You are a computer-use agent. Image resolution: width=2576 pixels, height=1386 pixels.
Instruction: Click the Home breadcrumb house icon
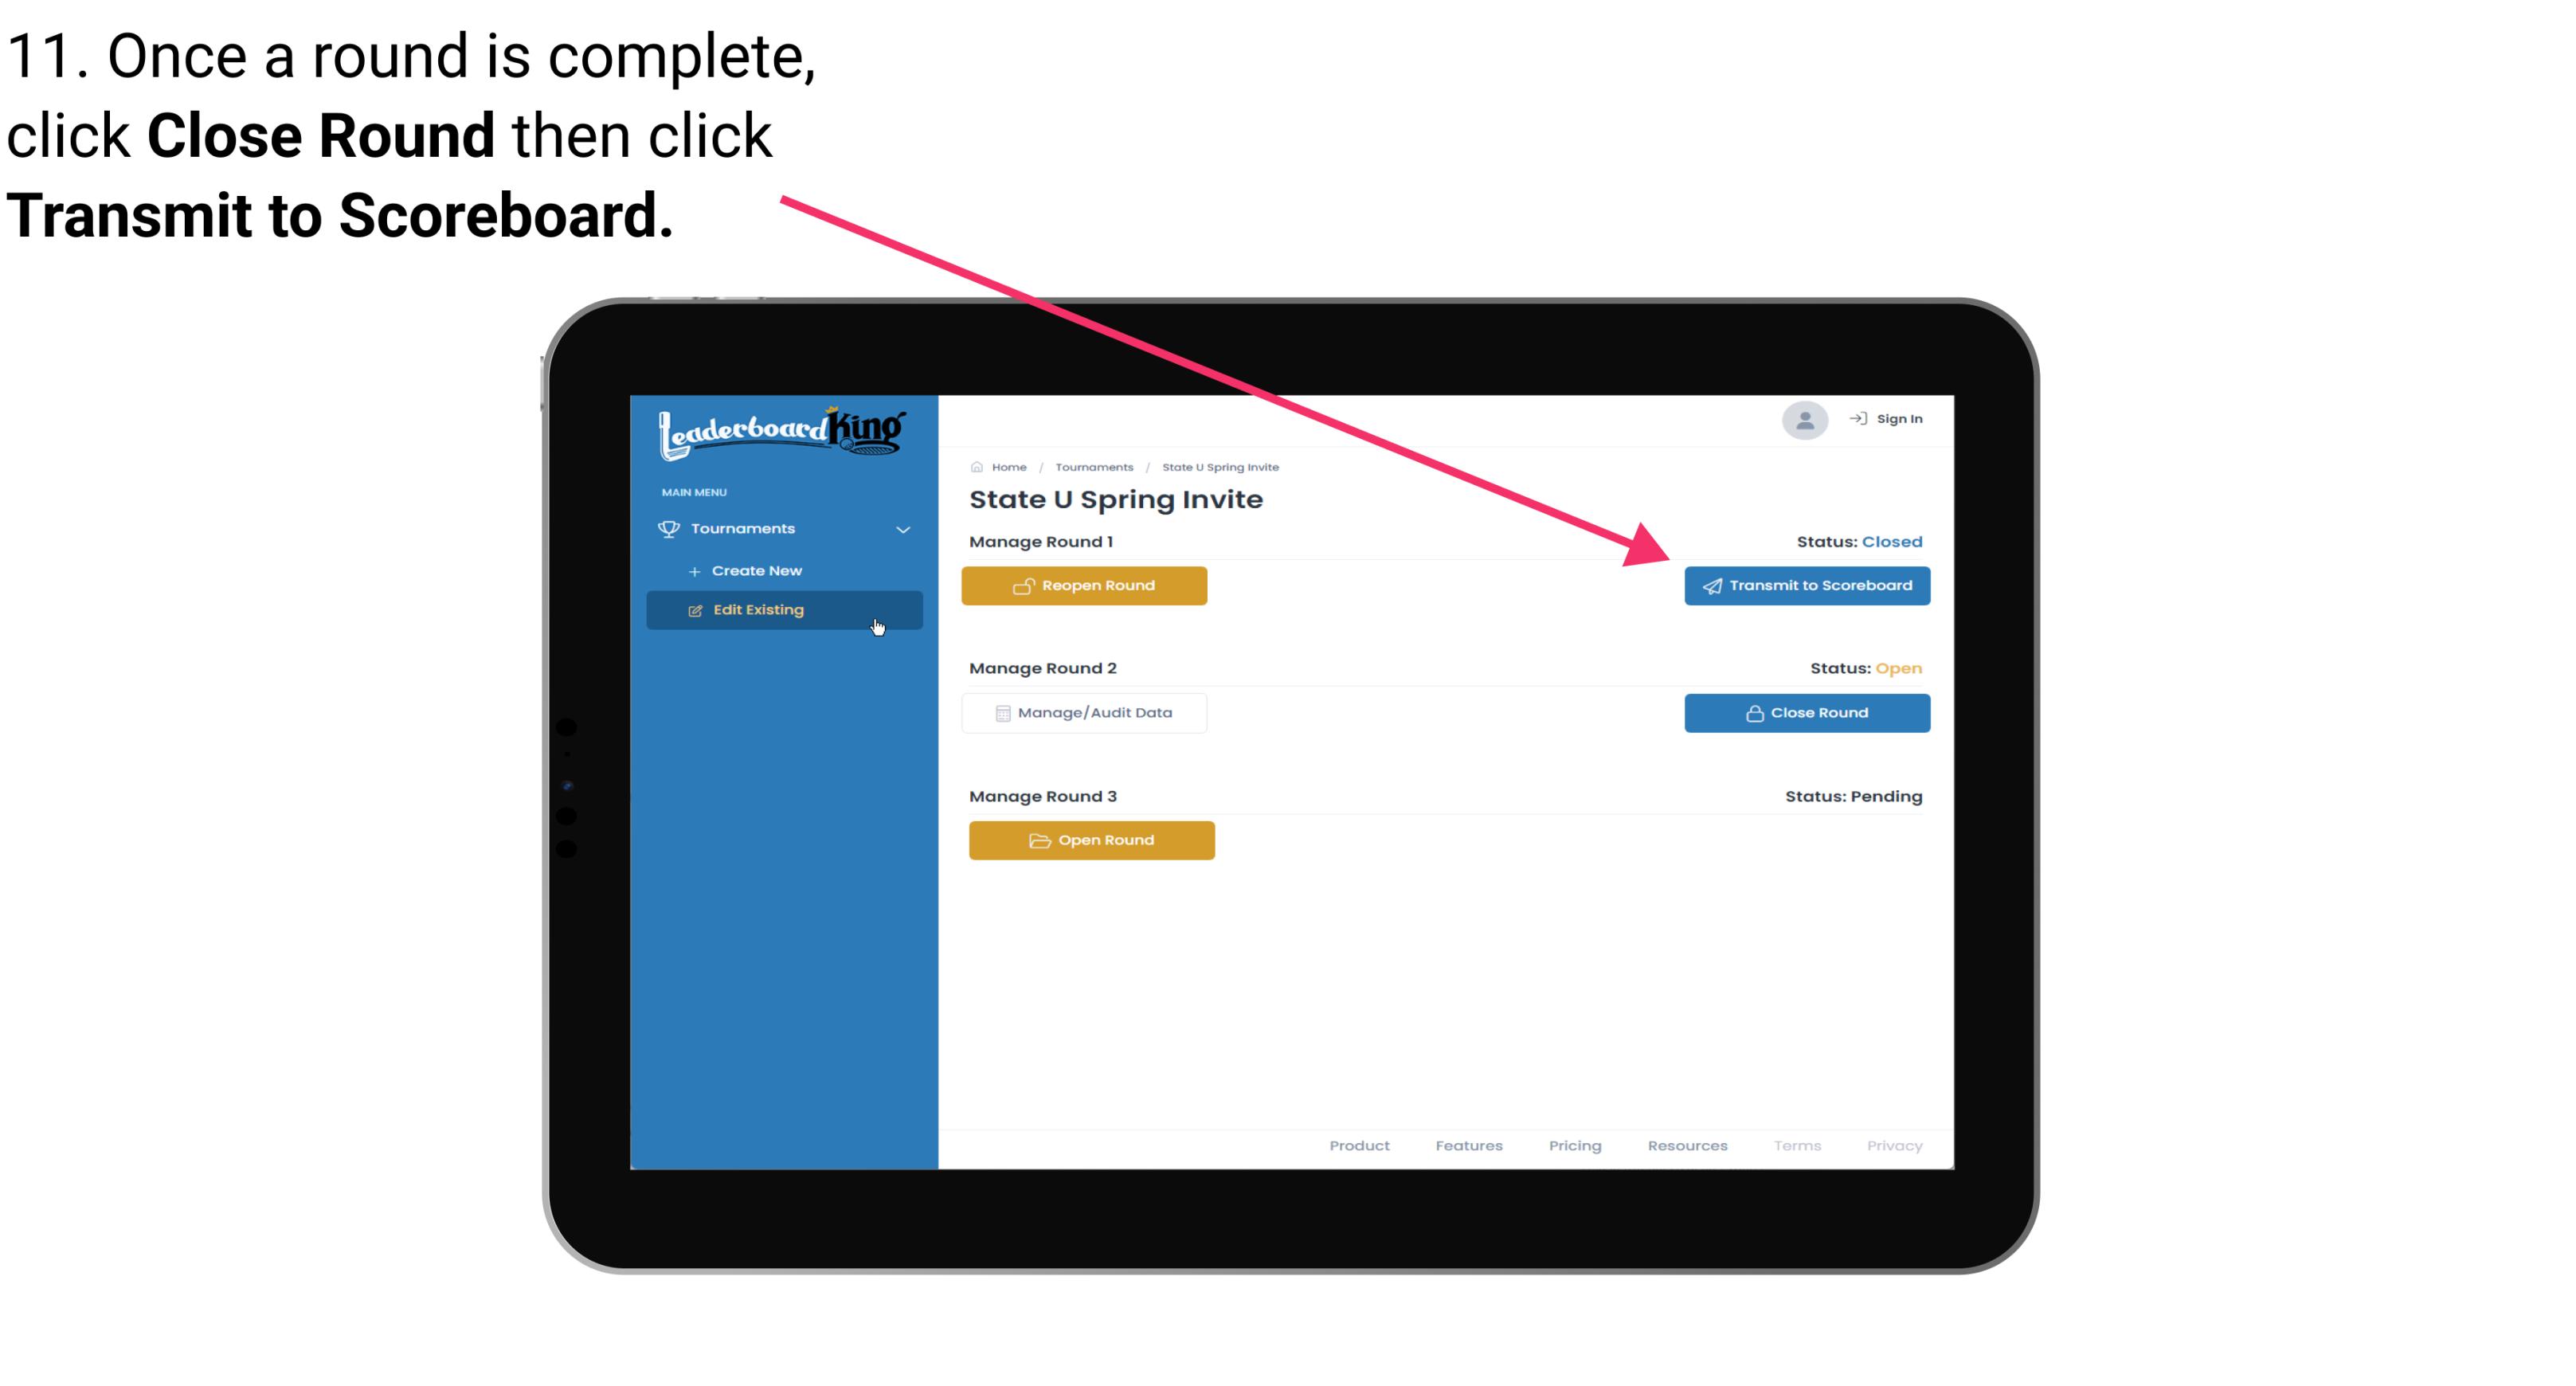[979, 466]
